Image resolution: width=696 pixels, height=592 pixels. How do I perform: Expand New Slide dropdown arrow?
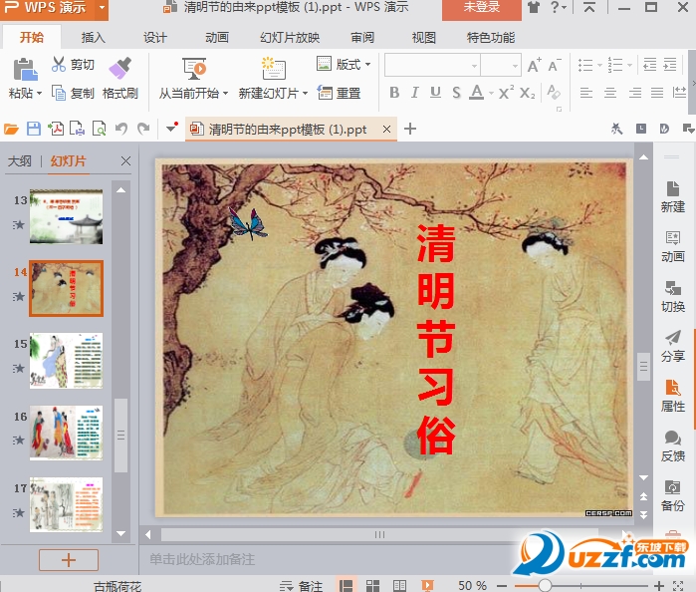coord(305,94)
